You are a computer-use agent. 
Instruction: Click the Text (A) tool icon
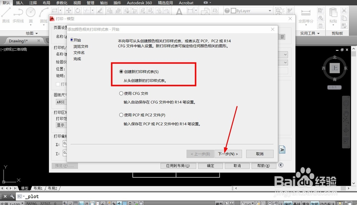(x=179, y=11)
